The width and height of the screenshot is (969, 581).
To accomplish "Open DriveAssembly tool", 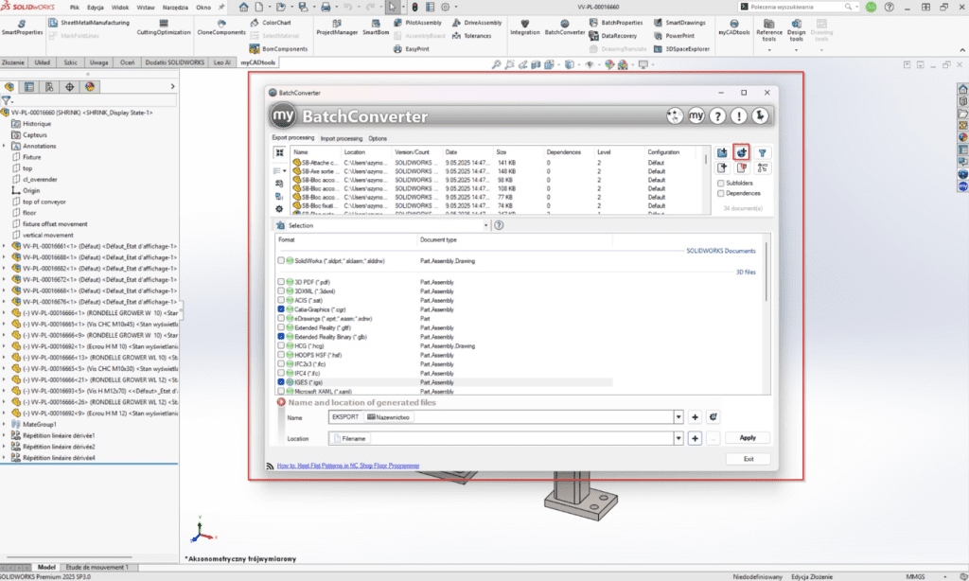I will click(x=477, y=23).
